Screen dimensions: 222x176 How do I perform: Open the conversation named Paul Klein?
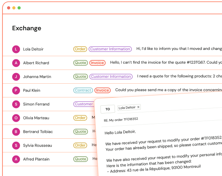32,90
